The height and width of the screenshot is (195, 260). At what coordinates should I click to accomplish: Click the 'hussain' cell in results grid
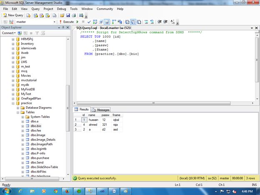pos(93,120)
